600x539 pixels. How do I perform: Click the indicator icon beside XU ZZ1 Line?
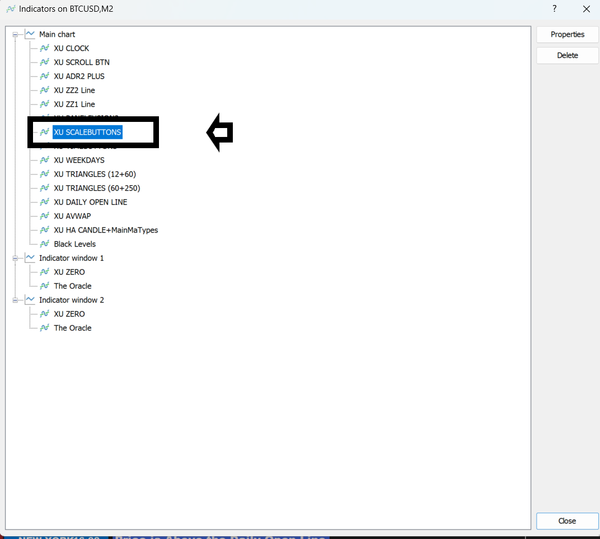44,104
